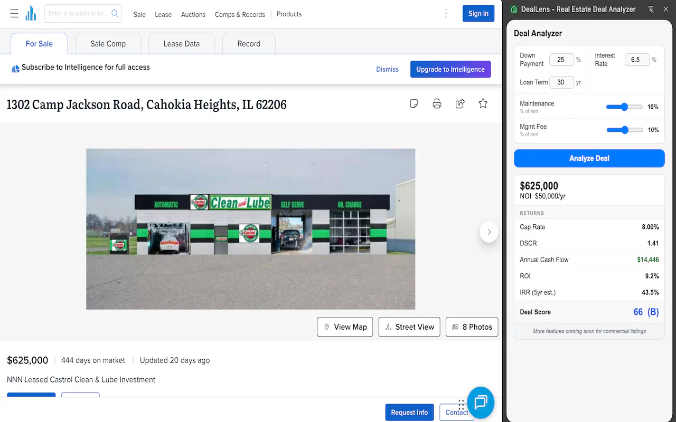Close the DealLens side panel
Screen dimensions: 676x422
coord(665,9)
